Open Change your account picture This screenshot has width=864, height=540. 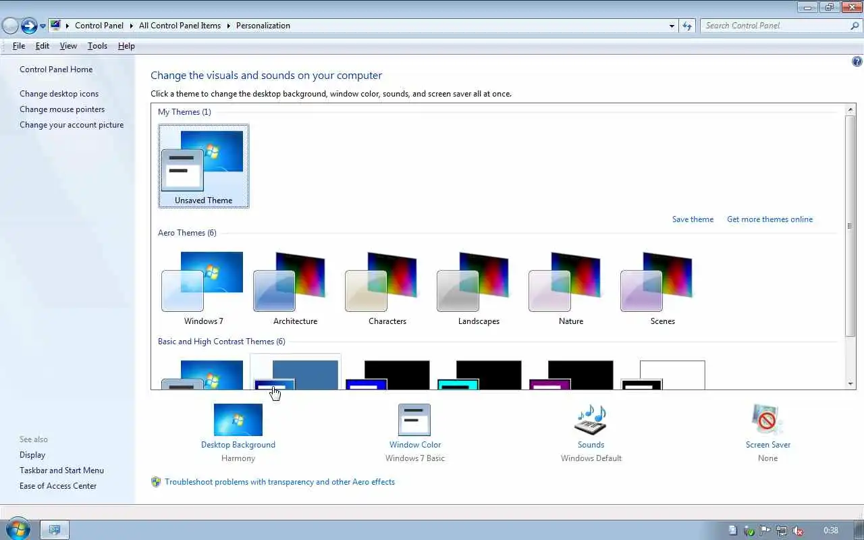[x=72, y=125]
